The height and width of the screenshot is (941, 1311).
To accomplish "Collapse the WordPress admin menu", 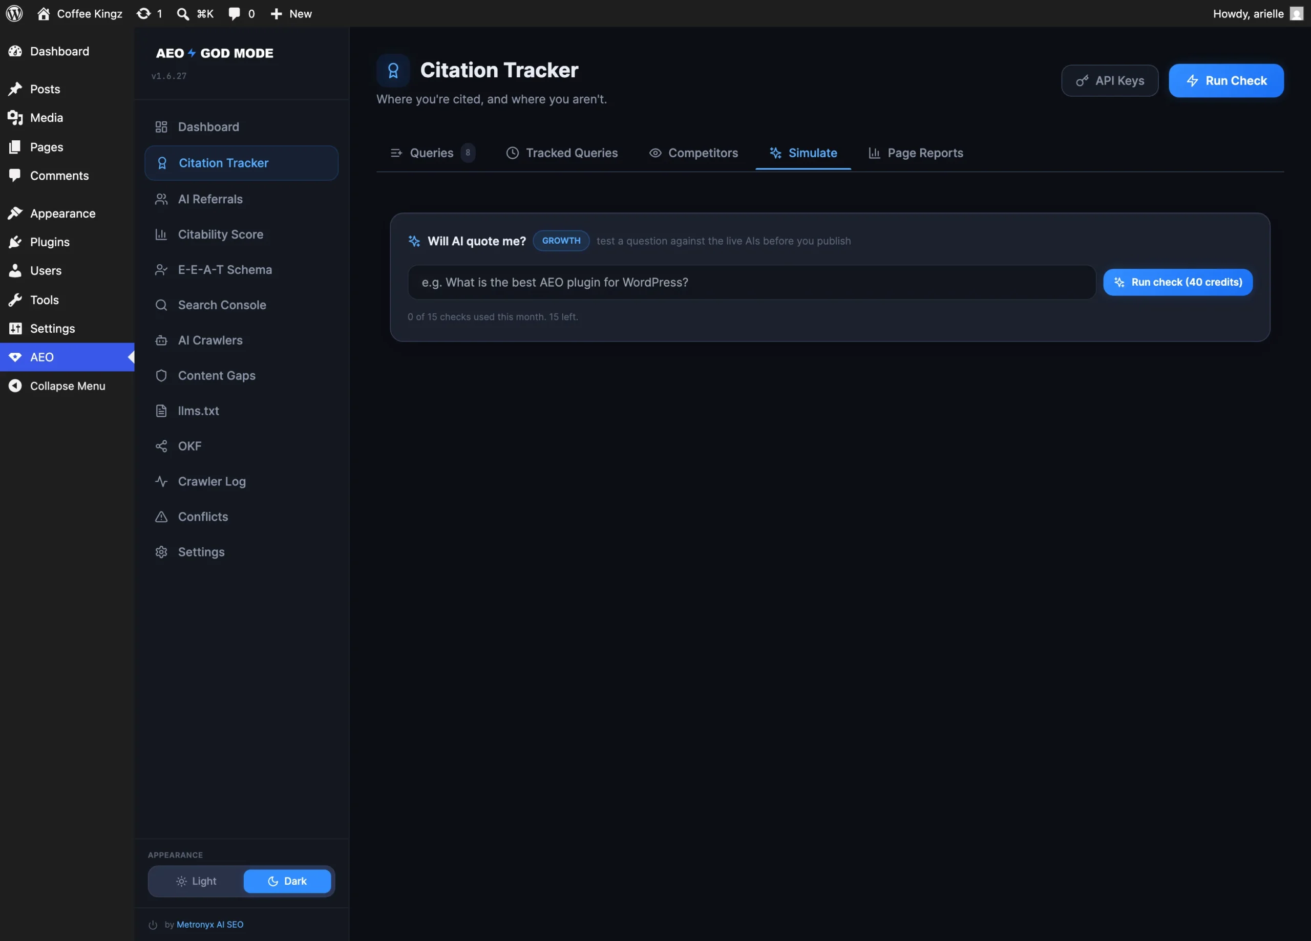I will (67, 386).
